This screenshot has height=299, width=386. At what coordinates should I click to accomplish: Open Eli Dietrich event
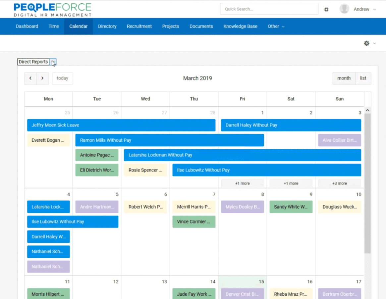97,170
